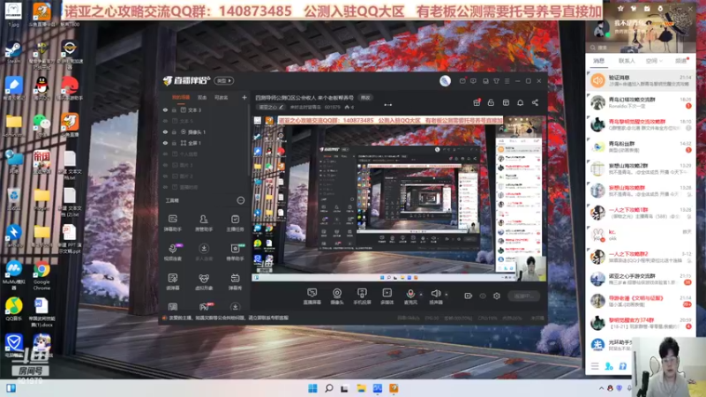Select the 全屏 1 source row

205,143
